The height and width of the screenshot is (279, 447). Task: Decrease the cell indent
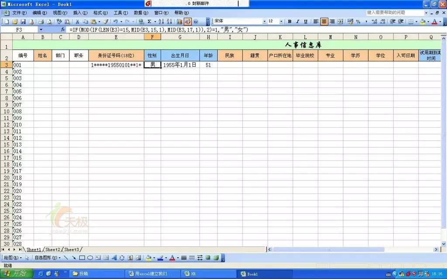[392, 22]
